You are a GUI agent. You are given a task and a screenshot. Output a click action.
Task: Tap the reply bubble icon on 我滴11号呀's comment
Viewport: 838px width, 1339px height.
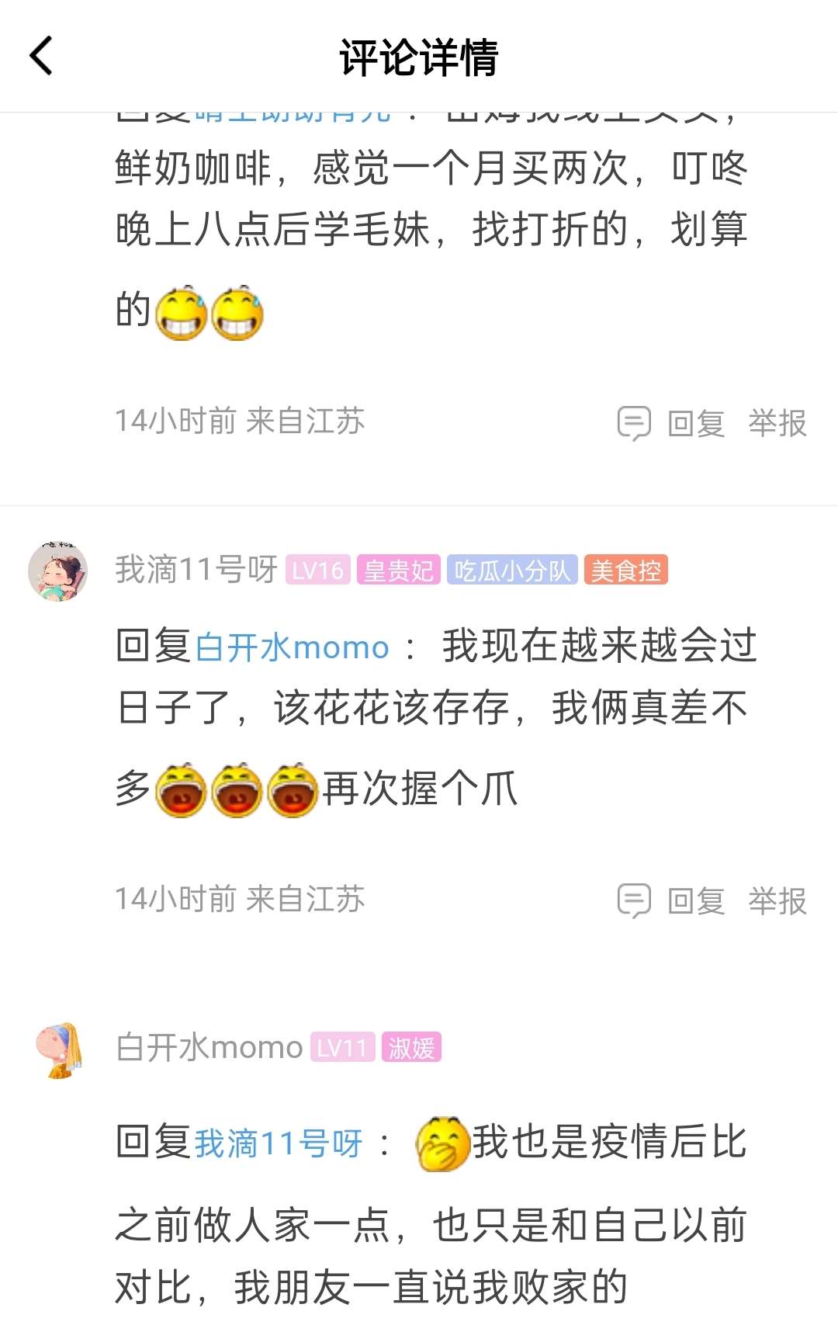634,900
